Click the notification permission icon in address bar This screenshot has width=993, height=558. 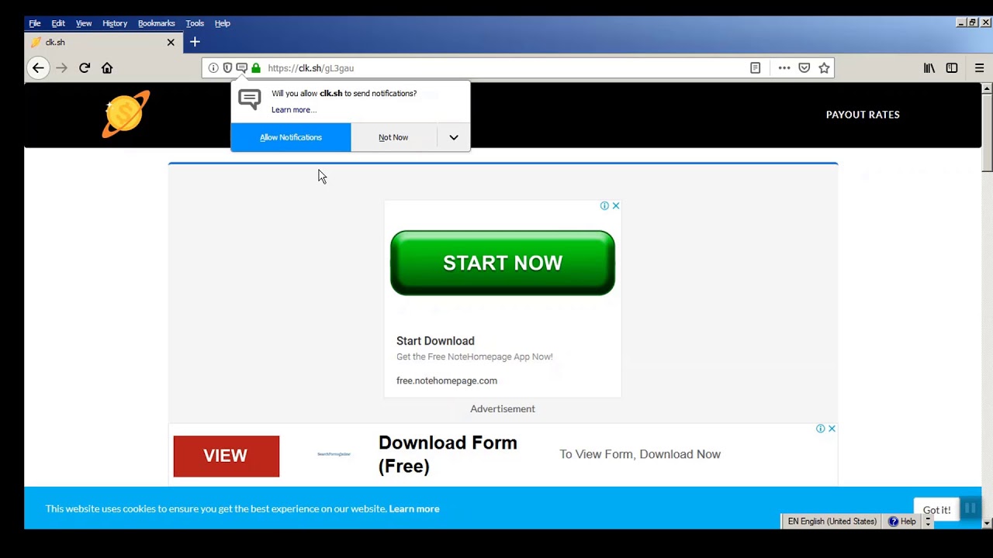[241, 68]
